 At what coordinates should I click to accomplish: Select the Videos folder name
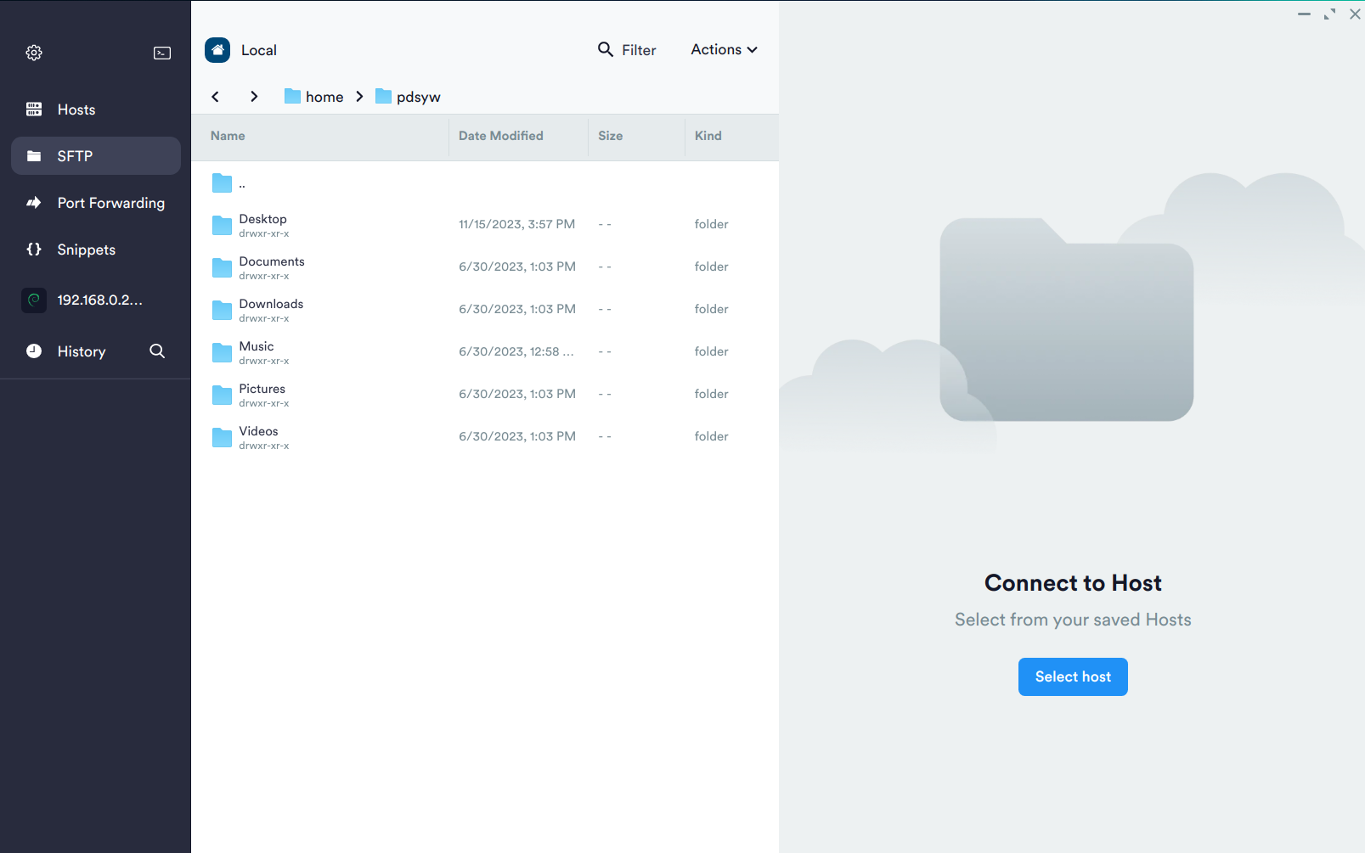258,431
